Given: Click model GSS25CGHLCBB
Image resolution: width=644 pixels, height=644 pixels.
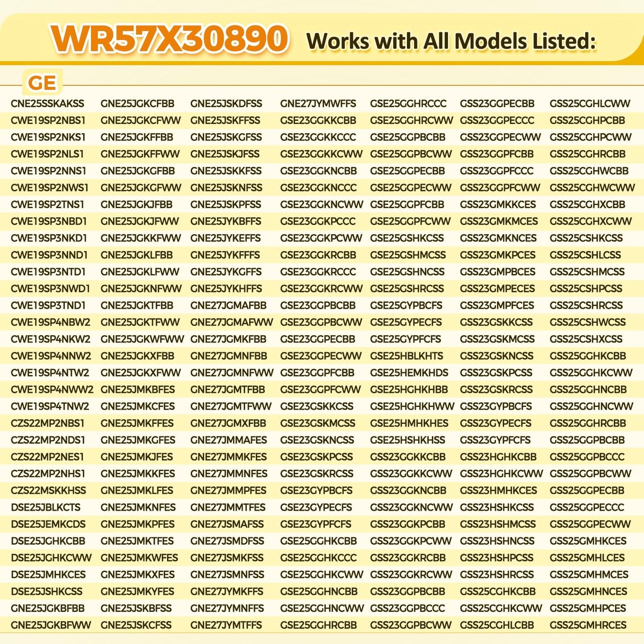Looking at the screenshot, I should coord(497,625).
